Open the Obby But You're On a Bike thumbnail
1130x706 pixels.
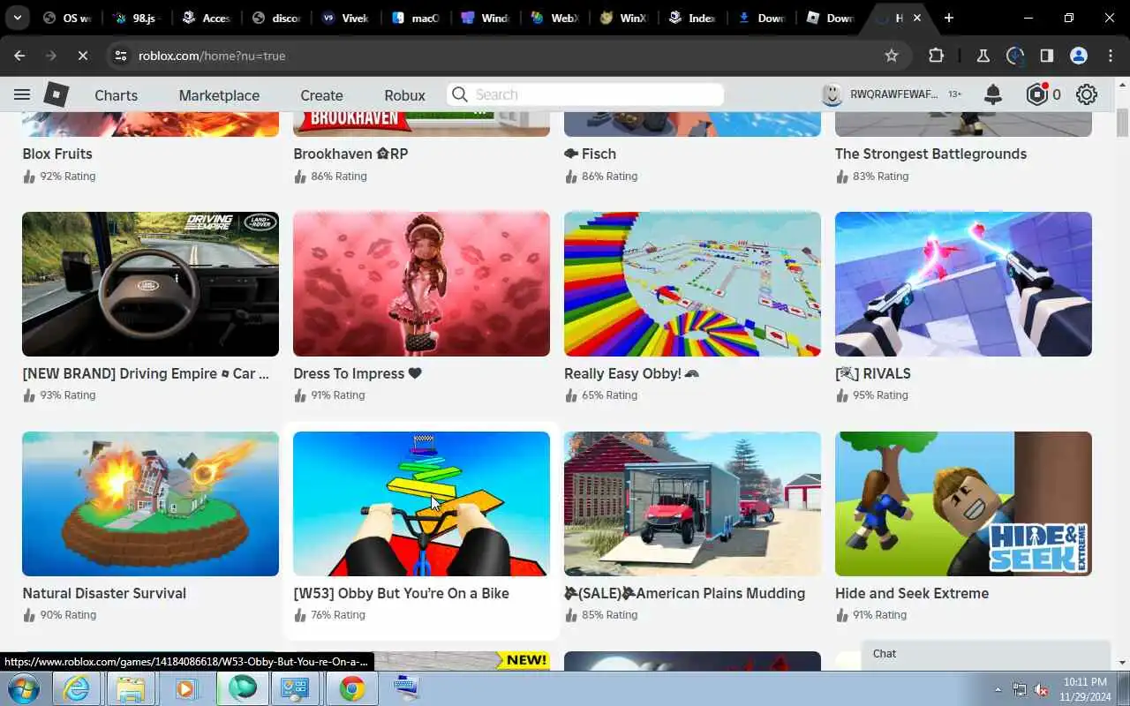pos(421,504)
